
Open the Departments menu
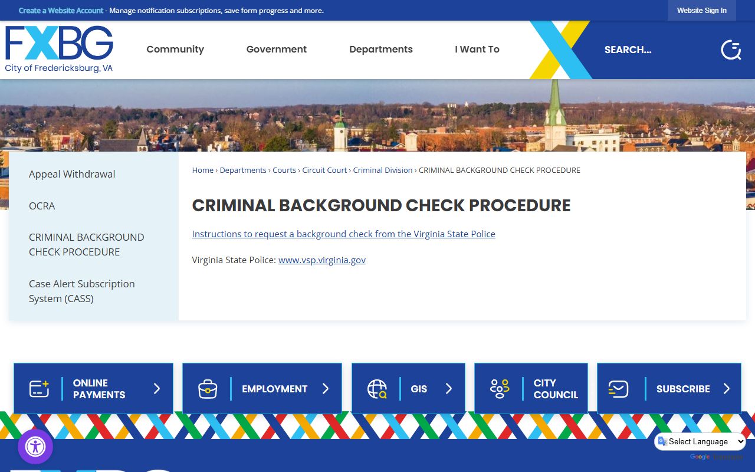point(381,50)
